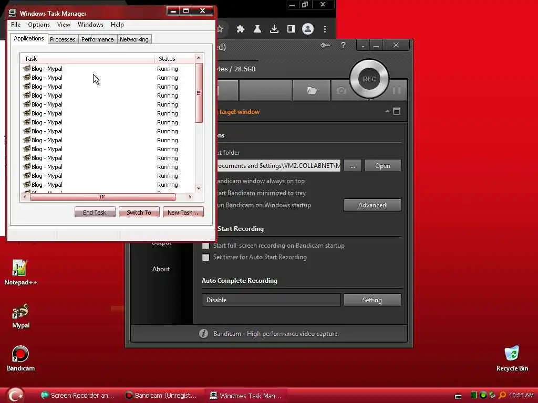Click the task list's vertical scrollbar up arrow
This screenshot has height=403, width=538.
click(199, 58)
